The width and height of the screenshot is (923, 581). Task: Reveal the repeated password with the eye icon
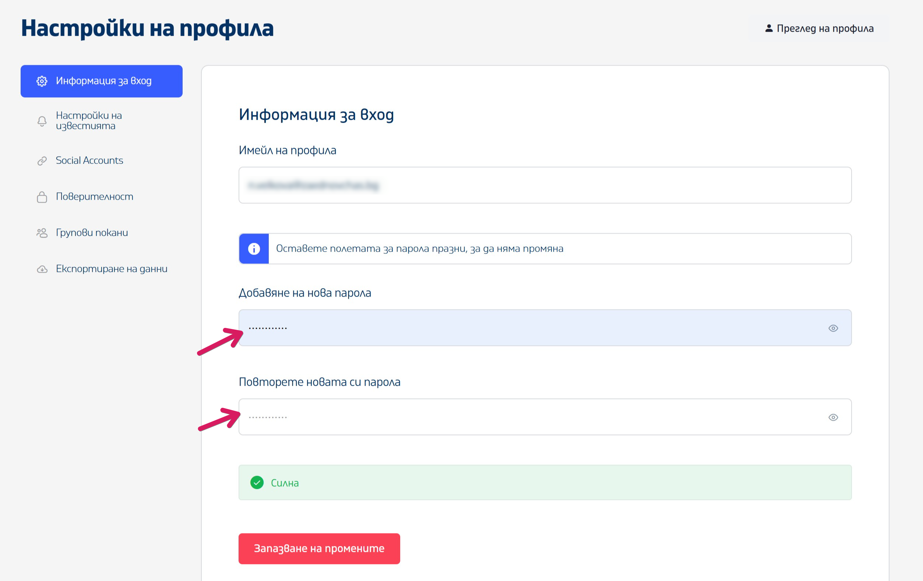tap(833, 417)
